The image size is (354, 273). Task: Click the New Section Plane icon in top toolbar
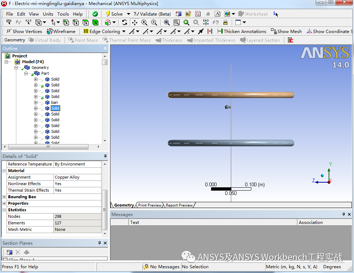(x=178, y=14)
